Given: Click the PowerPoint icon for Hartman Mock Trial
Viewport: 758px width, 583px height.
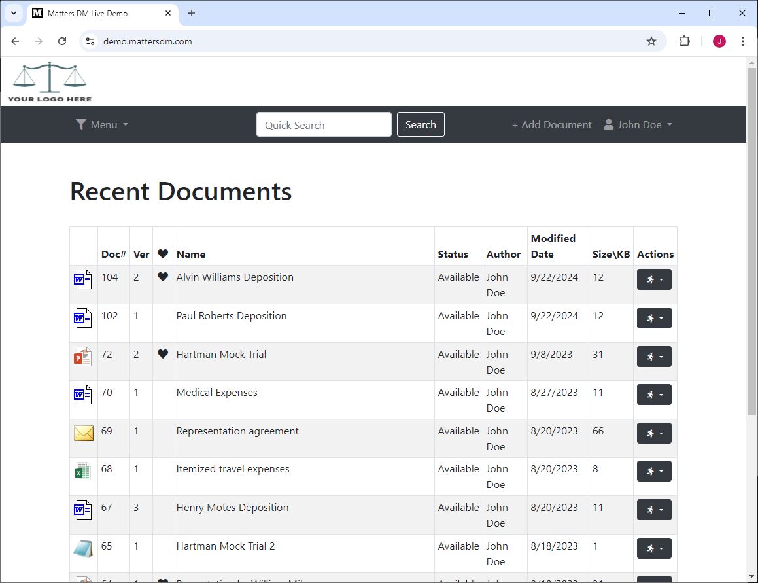Looking at the screenshot, I should [x=83, y=357].
